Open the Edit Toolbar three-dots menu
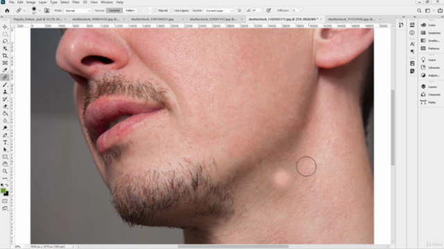The width and height of the screenshot is (444, 249). pos(5,178)
